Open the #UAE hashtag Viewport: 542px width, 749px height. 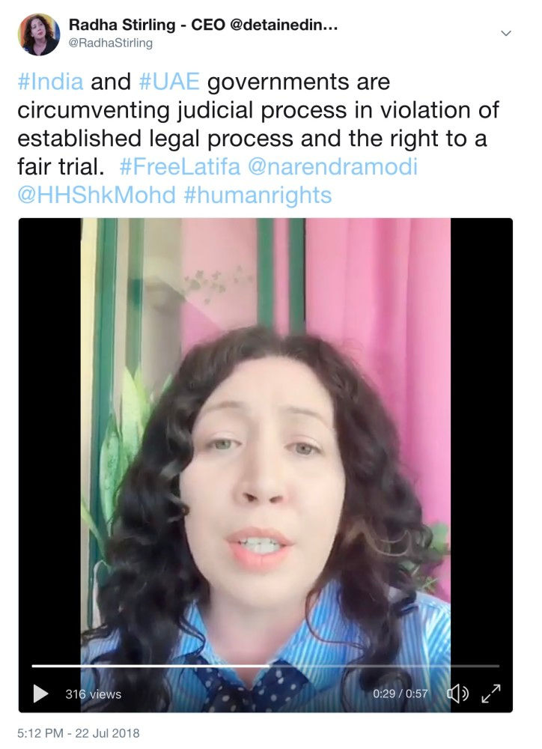169,82
